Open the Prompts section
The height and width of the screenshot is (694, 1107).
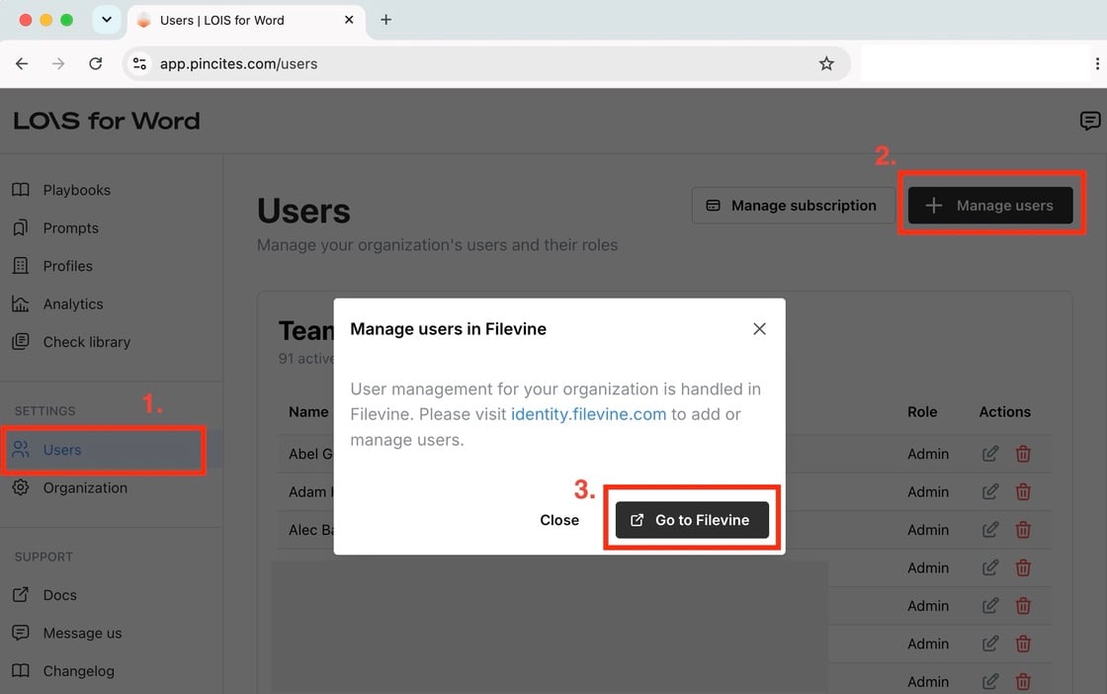coord(70,228)
